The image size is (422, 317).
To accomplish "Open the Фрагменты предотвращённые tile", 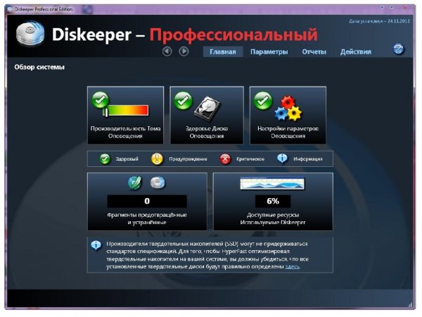I will pyautogui.click(x=147, y=201).
